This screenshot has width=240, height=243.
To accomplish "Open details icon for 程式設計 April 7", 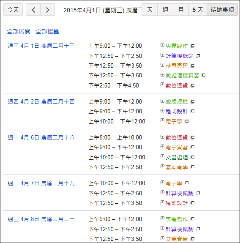I will [192, 203].
